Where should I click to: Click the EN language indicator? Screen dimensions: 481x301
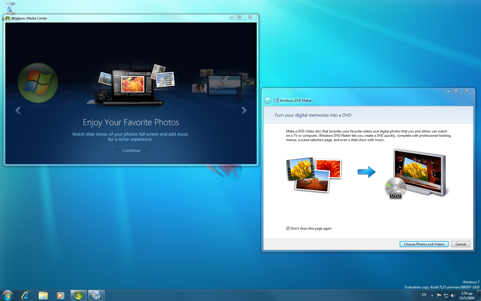pyautogui.click(x=424, y=295)
